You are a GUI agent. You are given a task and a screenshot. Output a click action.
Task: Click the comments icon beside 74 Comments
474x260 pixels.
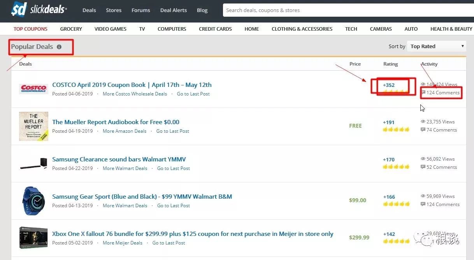(x=423, y=130)
